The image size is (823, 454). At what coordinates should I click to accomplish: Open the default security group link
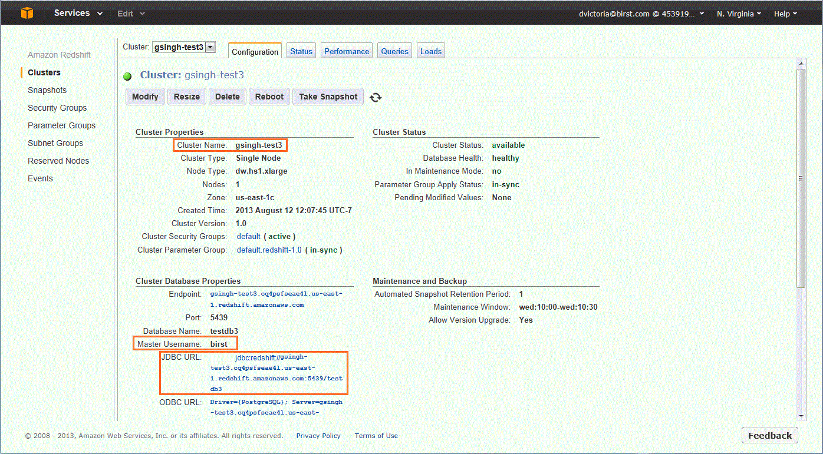(x=248, y=236)
